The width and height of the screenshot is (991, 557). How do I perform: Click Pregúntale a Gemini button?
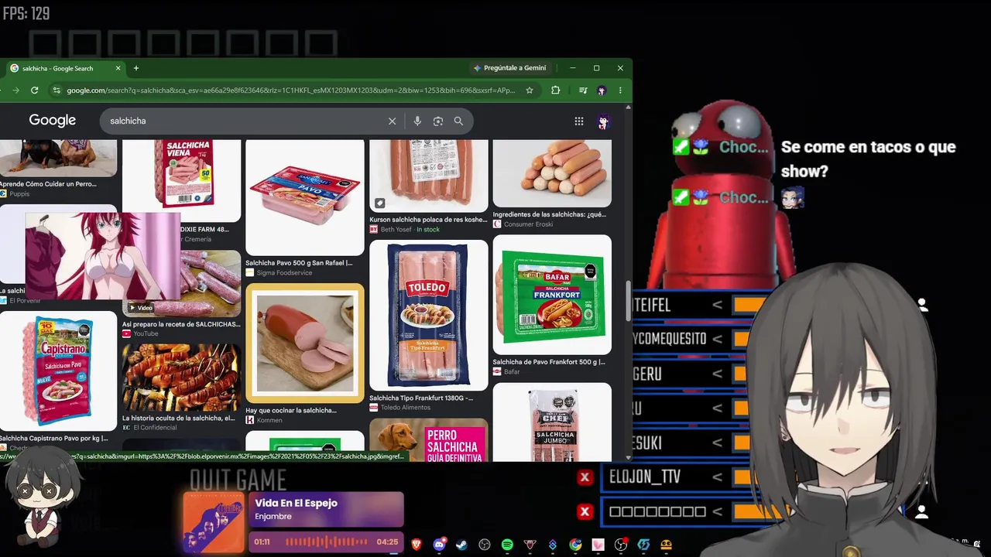pos(509,68)
